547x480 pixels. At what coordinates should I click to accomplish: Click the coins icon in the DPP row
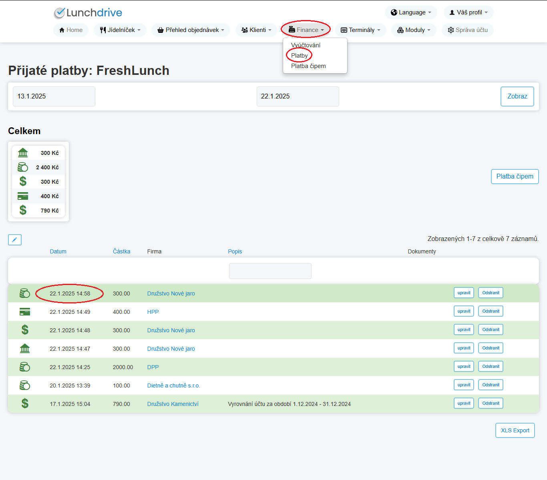coord(25,367)
